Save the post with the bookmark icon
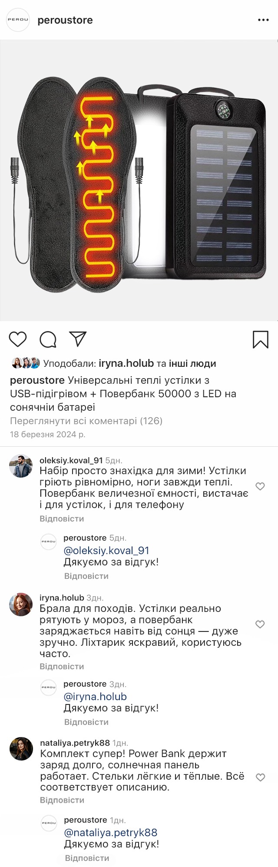Viewport: 278px width, 867px height. coord(260,339)
